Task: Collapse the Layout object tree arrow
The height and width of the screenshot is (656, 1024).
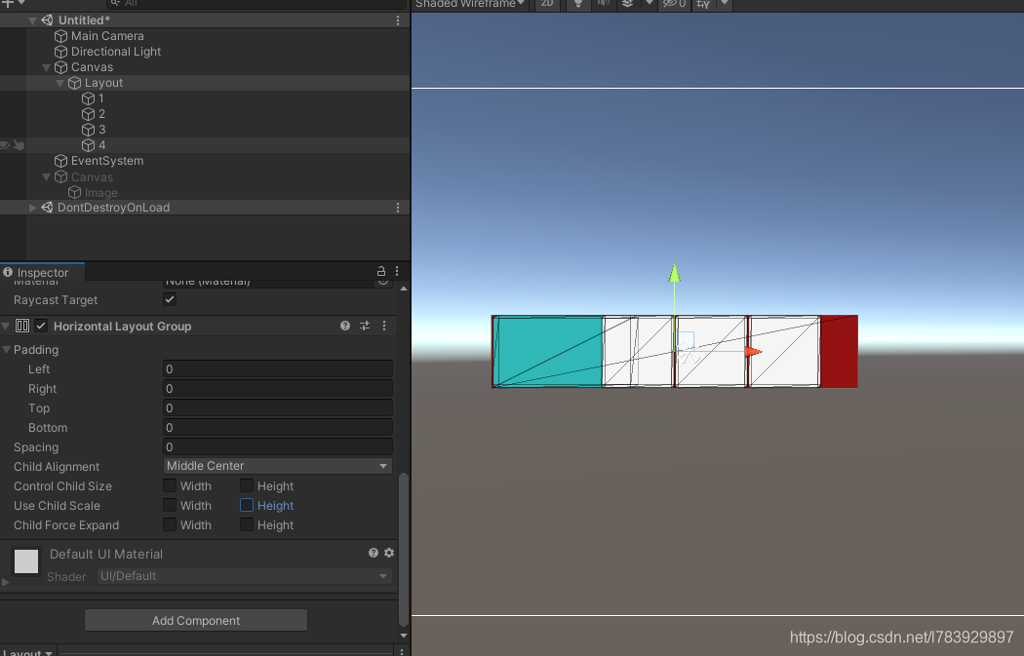Action: (x=60, y=84)
